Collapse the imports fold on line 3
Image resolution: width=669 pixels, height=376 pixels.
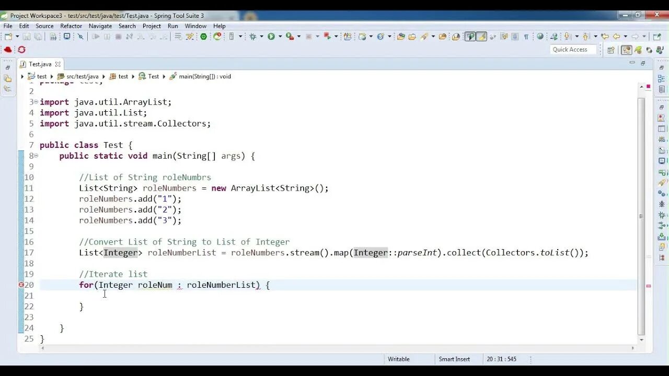coord(36,102)
